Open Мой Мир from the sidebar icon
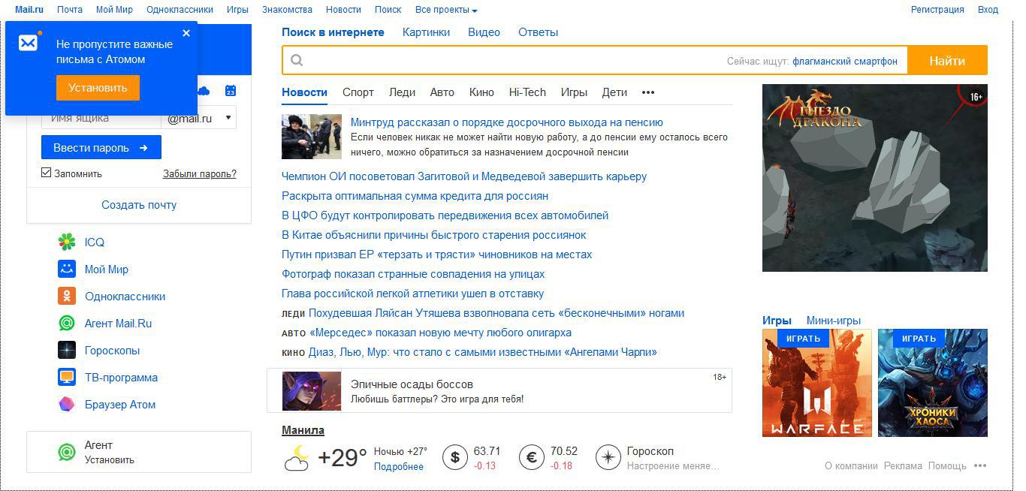1026x491 pixels. point(65,269)
